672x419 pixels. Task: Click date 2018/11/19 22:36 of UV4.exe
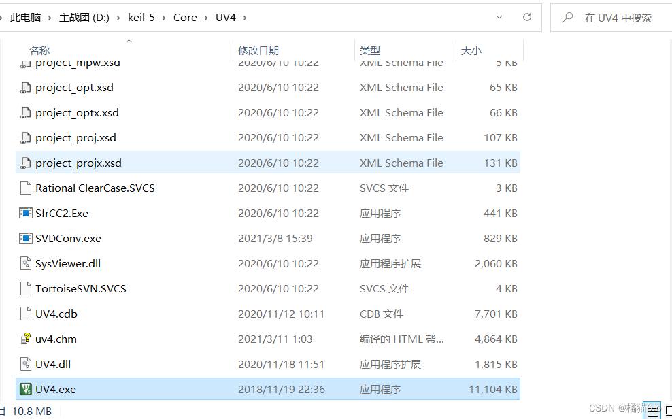[281, 390]
